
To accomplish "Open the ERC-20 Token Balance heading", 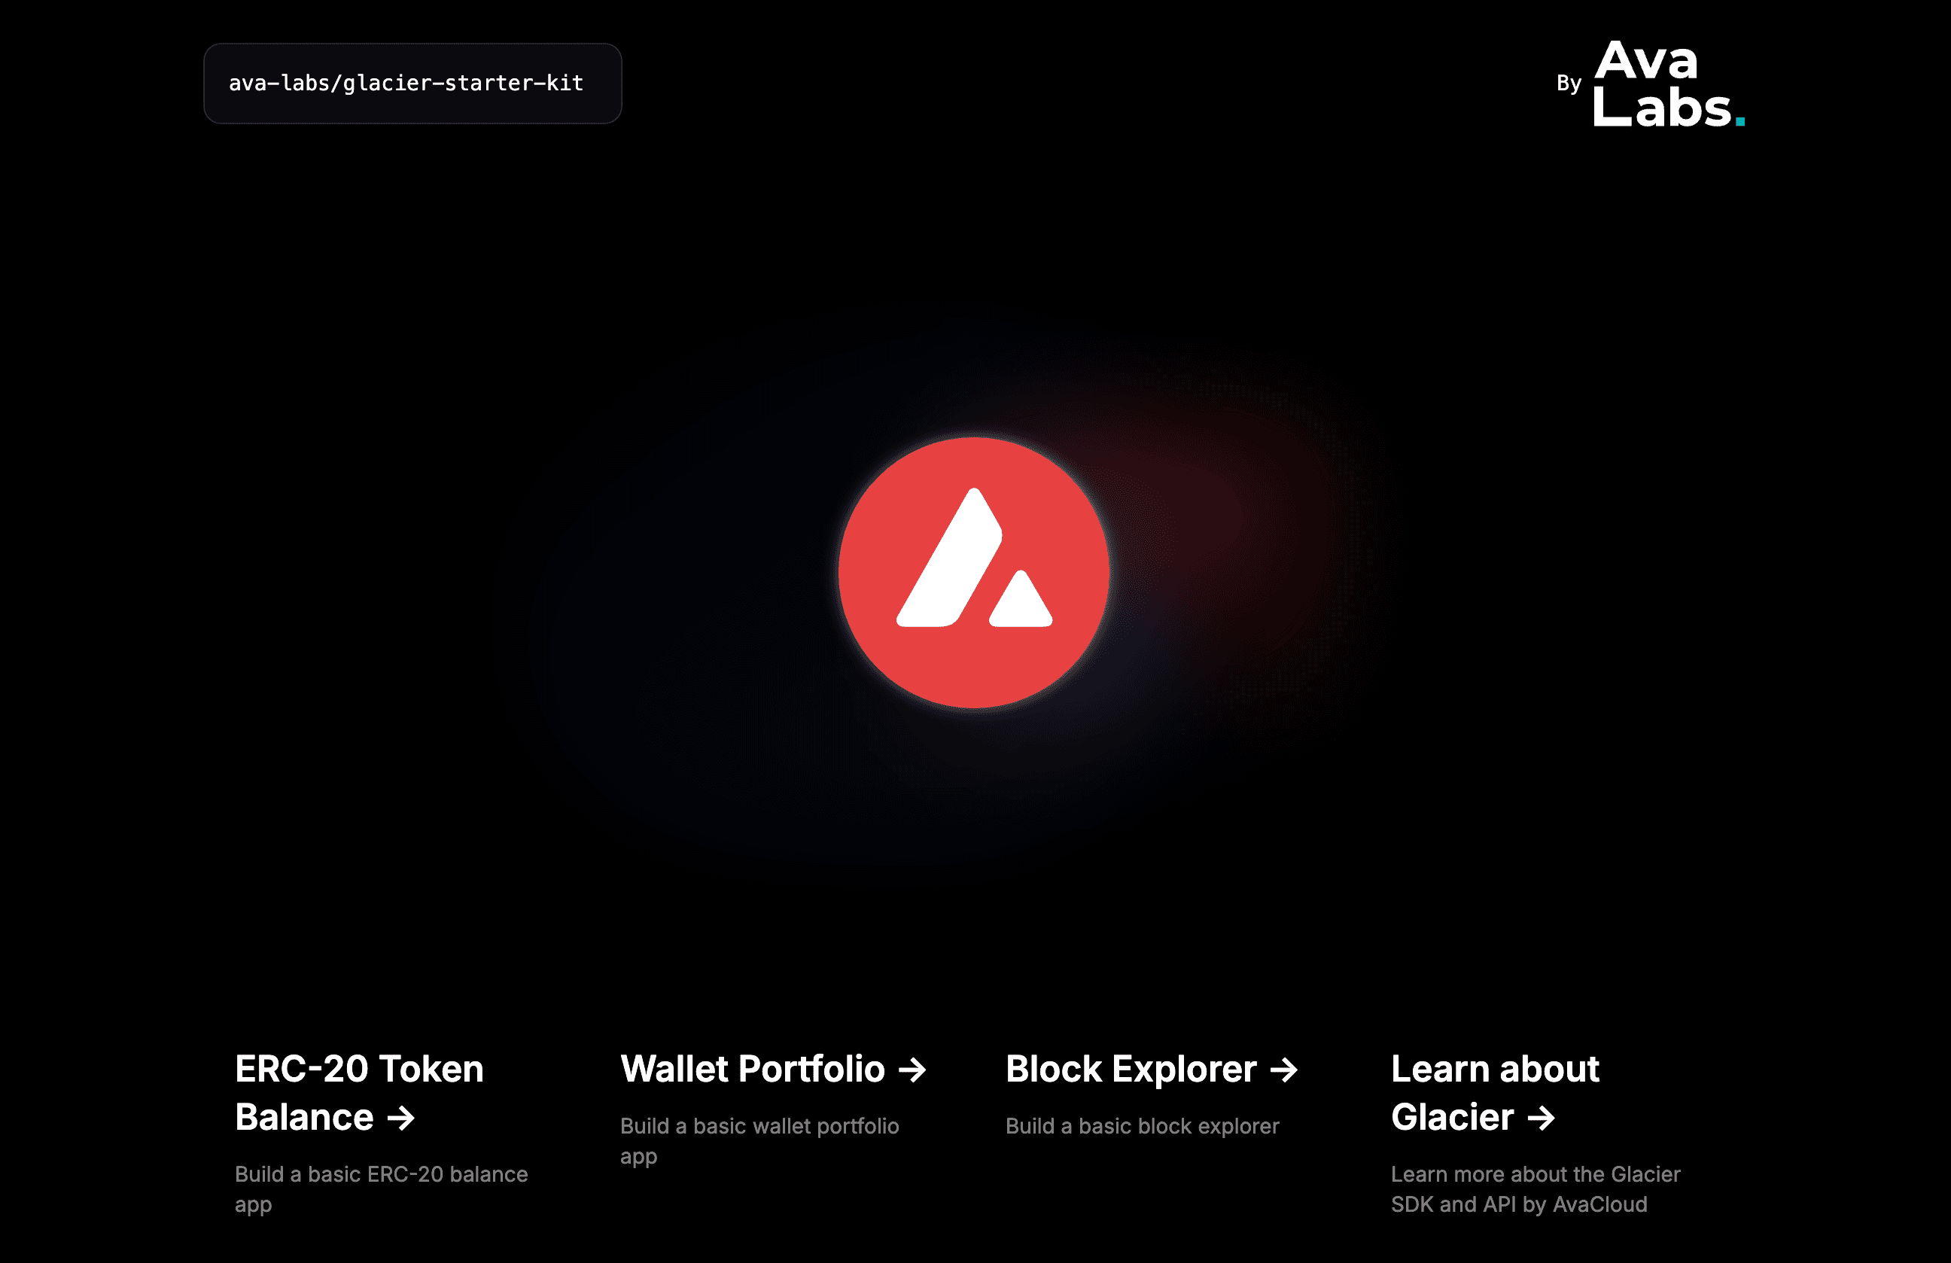I will (359, 1093).
